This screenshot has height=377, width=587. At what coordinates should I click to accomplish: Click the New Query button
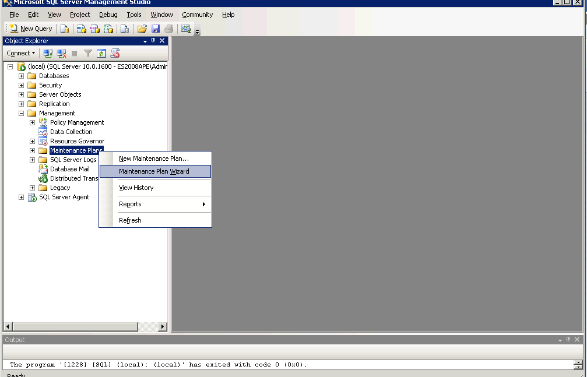click(x=31, y=29)
